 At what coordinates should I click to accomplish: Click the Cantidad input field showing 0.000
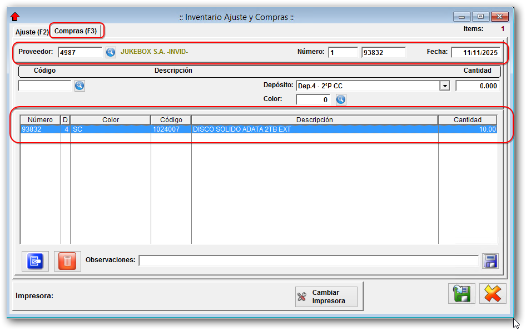tap(477, 86)
